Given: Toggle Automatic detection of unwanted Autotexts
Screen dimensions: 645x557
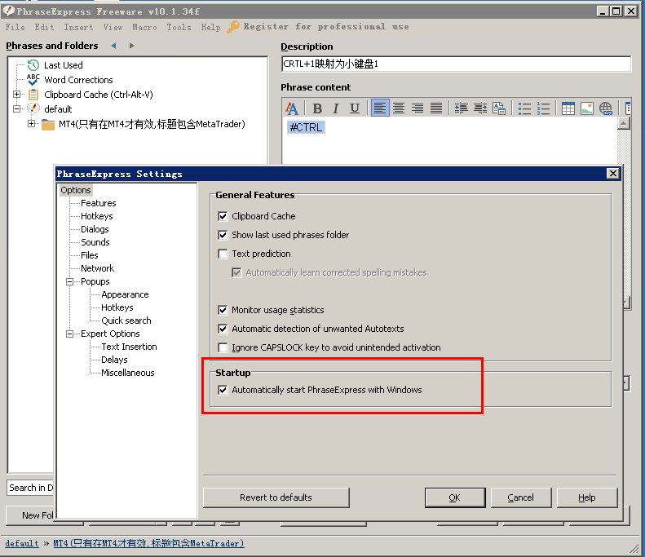Looking at the screenshot, I should [x=223, y=329].
